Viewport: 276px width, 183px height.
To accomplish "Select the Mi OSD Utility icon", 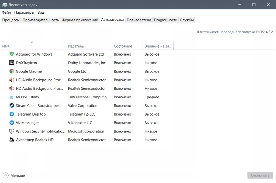I will (12, 97).
